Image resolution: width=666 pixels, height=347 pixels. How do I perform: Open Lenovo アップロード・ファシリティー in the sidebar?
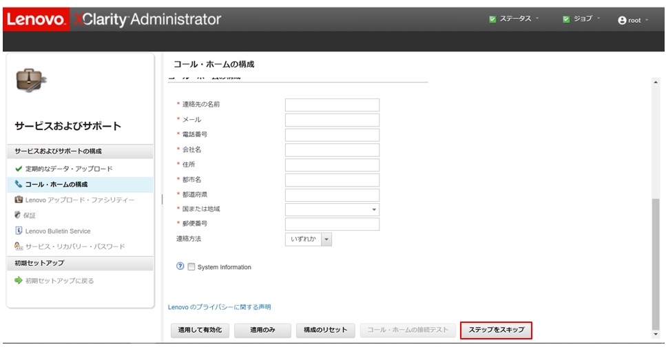point(80,200)
